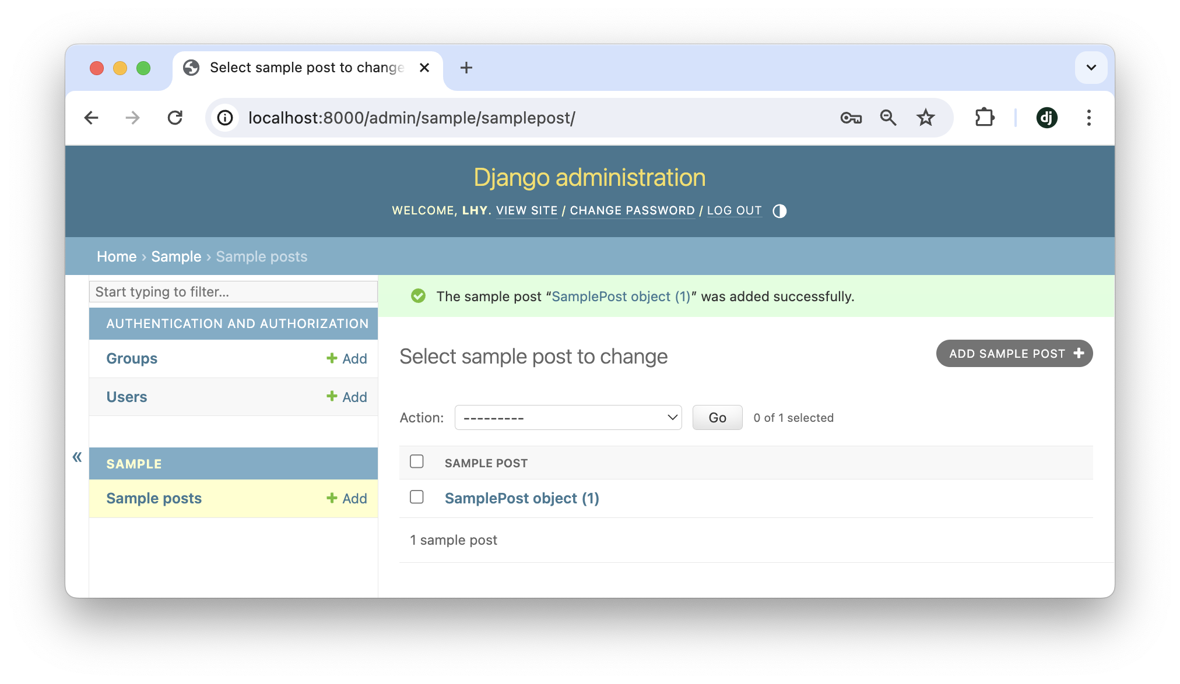1180x684 pixels.
Task: Open the SamplePost object (1) link in success message
Action: [621, 297]
